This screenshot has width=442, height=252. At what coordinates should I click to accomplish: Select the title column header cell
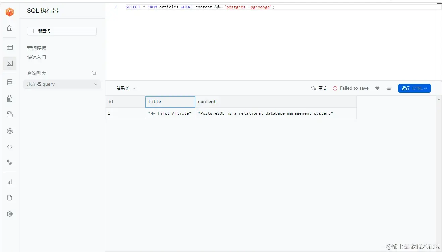[170, 101]
